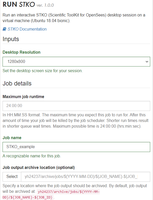Click the chevron arrow of resolution selector

(x=147, y=62)
